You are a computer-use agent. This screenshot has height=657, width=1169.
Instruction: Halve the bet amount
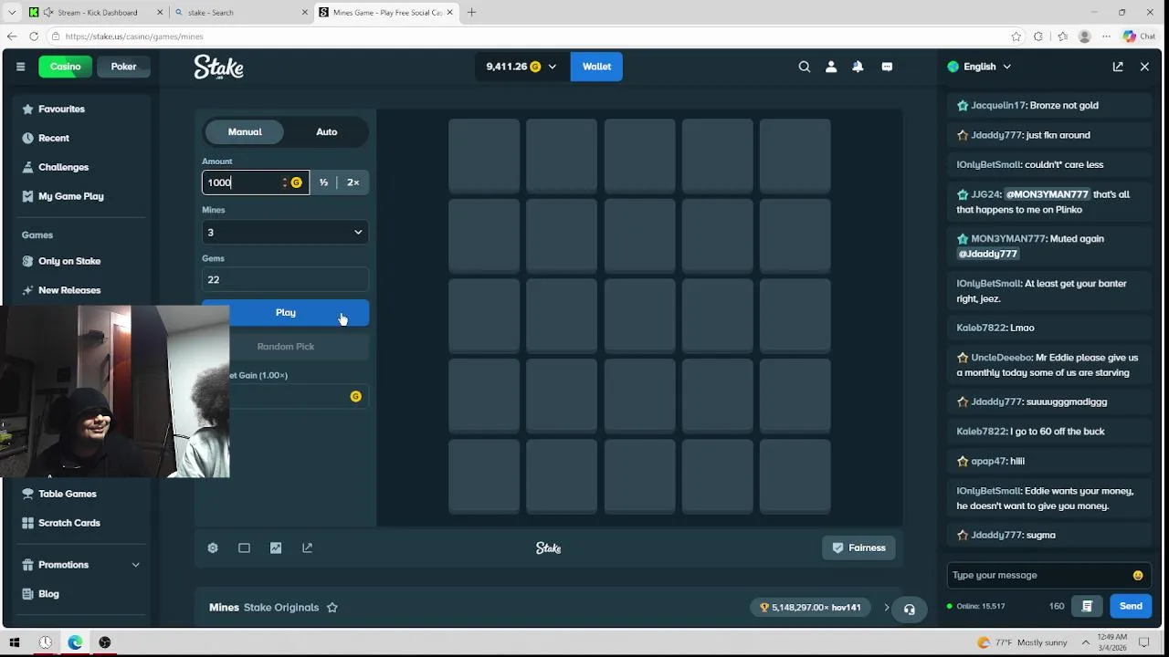click(x=323, y=182)
